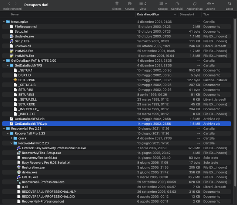Select the recovermyfiles serial.txt icon
This screenshot has height=205, width=237.
click(x=19, y=158)
